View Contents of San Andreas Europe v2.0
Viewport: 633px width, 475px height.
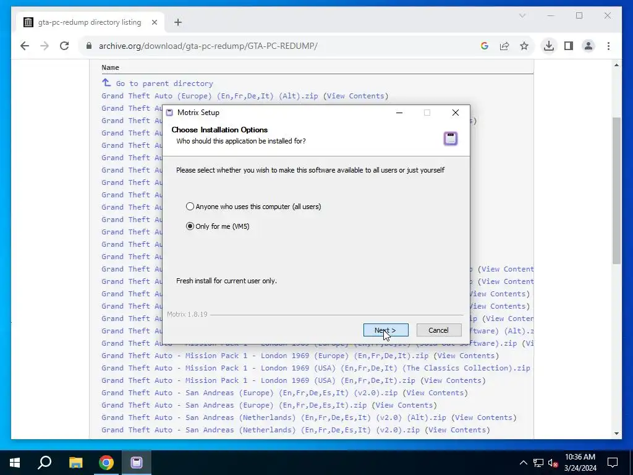435,393
